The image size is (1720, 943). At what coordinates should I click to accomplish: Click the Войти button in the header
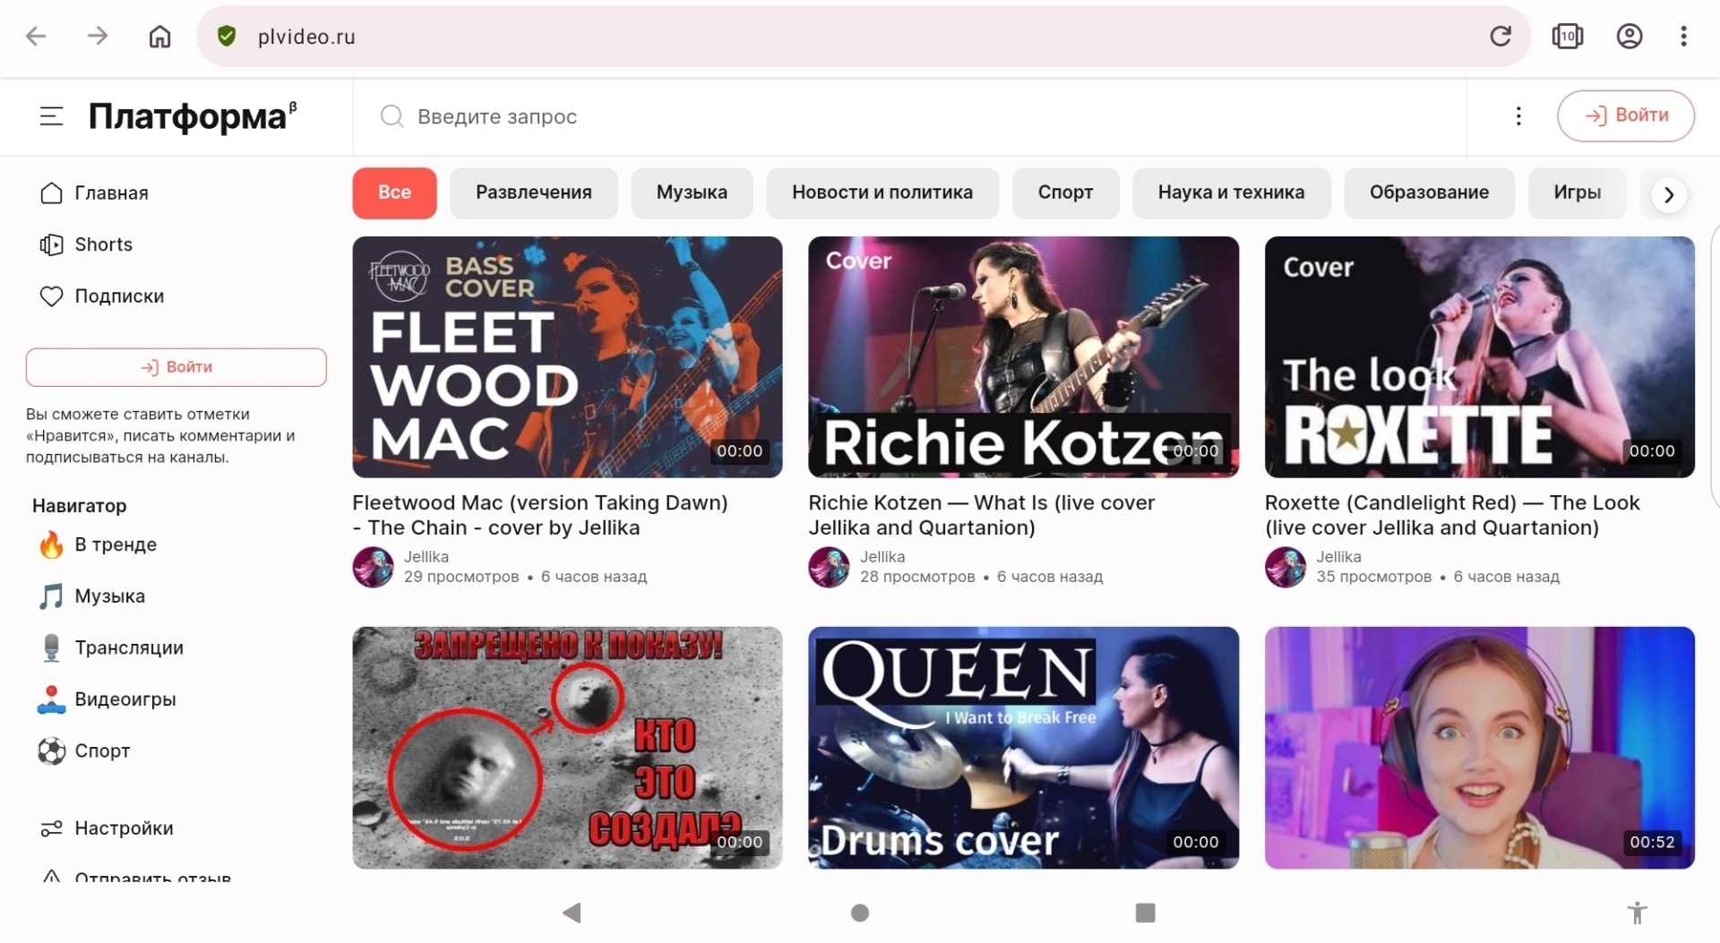click(x=1625, y=116)
